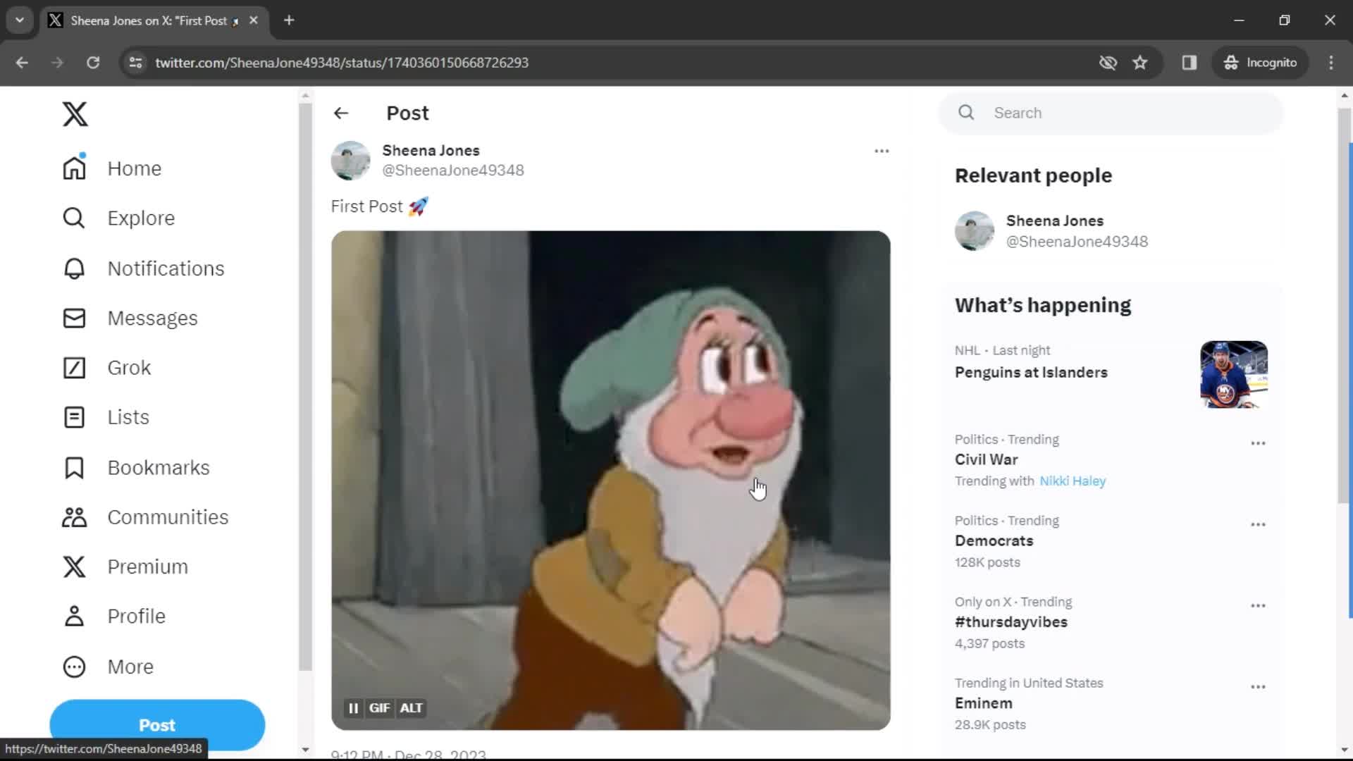This screenshot has width=1353, height=761.
Task: Click the Home icon in sidebar
Action: 74,168
